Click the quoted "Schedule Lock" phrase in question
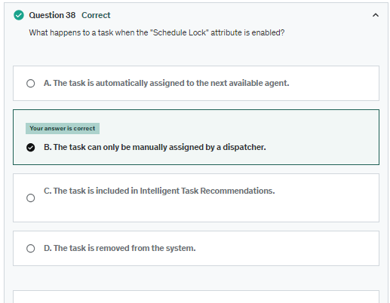This screenshot has height=303, width=390. click(180, 32)
